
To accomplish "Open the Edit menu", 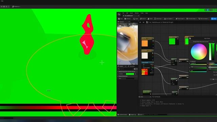I will [x=127, y=13].
